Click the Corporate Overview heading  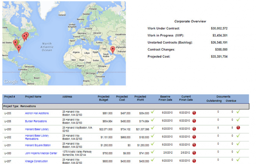pos(190,21)
